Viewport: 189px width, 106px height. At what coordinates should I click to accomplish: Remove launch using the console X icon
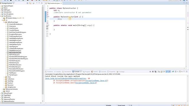tap(153, 72)
